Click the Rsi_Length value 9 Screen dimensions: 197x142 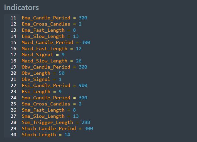point(60,92)
